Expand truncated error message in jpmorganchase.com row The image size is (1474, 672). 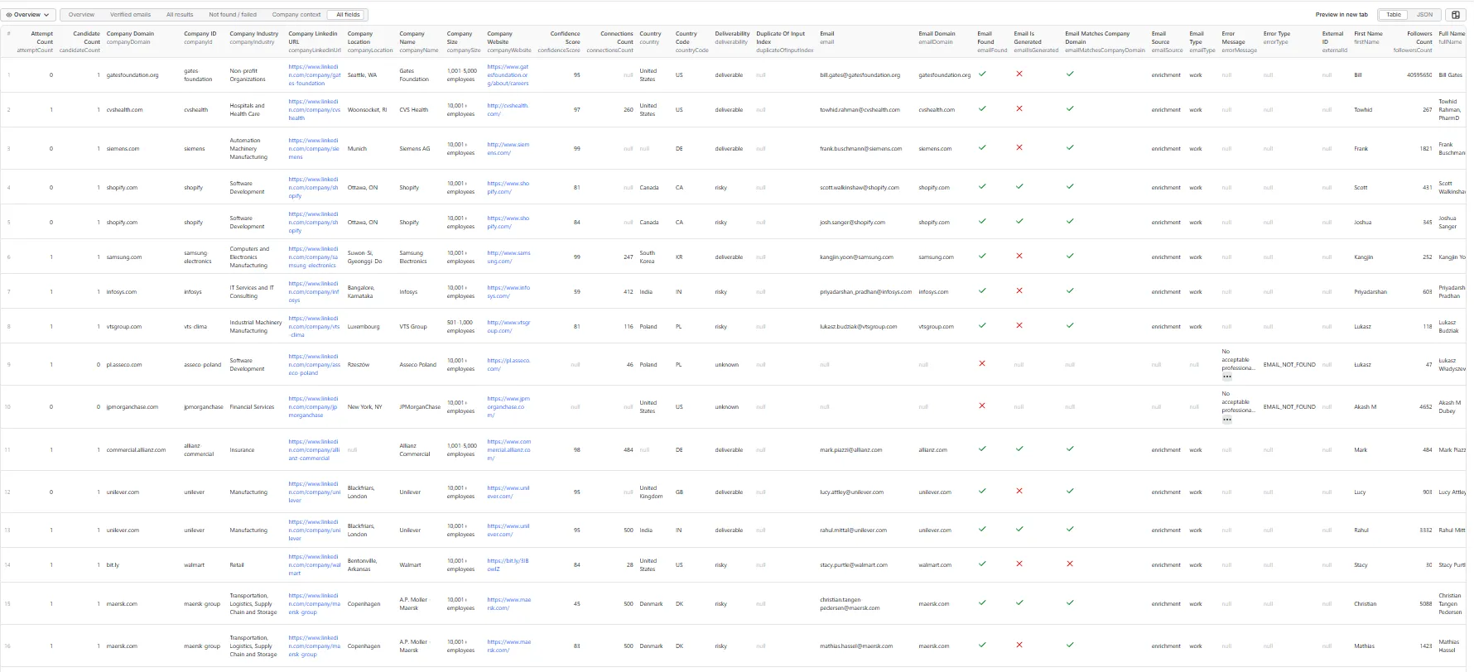[x=1227, y=419]
